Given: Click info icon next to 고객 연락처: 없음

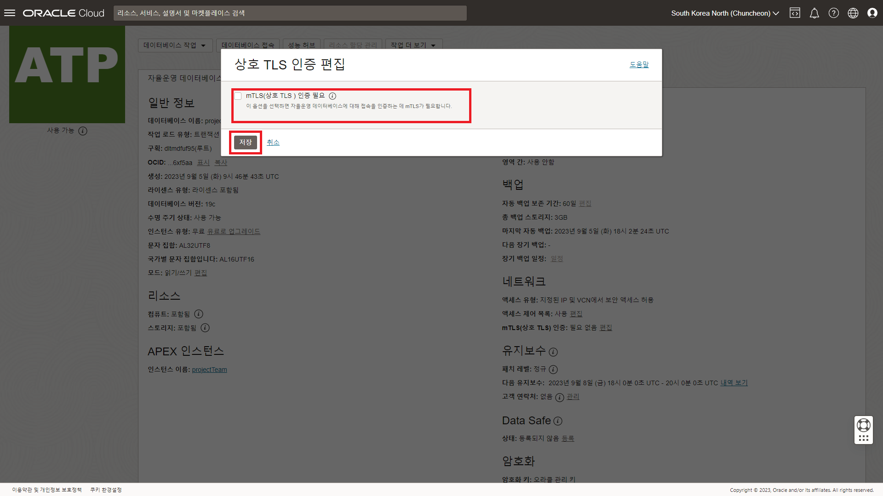Looking at the screenshot, I should (560, 397).
